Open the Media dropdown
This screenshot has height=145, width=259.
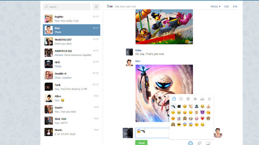pyautogui.click(x=215, y=6)
